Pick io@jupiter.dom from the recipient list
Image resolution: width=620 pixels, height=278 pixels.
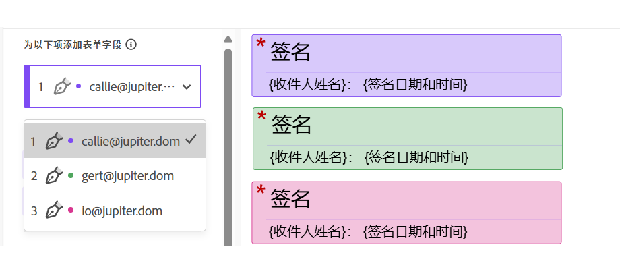pos(122,211)
